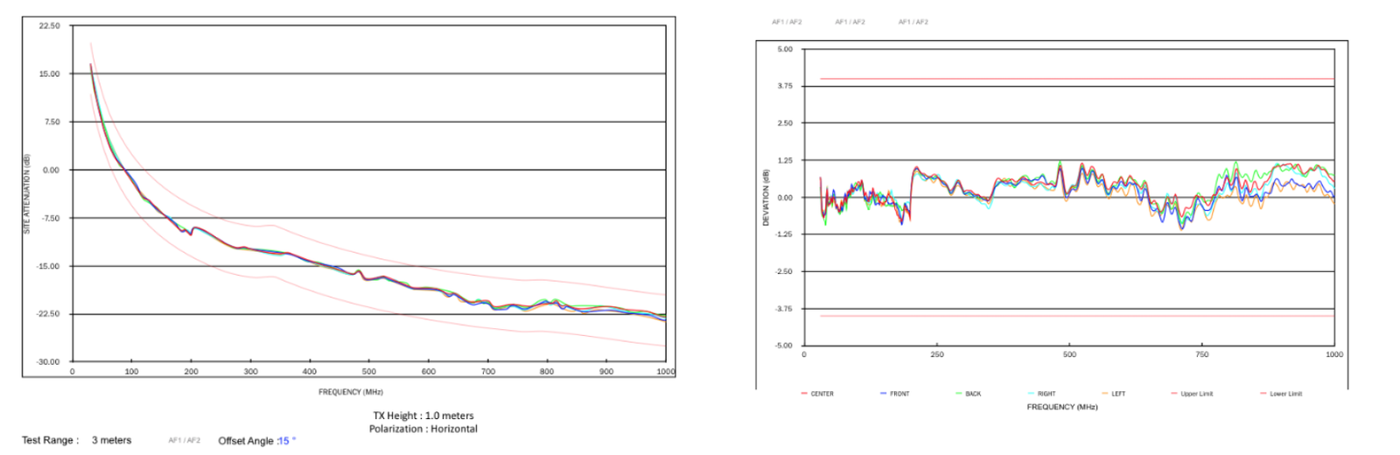The image size is (1400, 455).
Task: Select the Lower Limit legend item
Action: pyautogui.click(x=1285, y=394)
